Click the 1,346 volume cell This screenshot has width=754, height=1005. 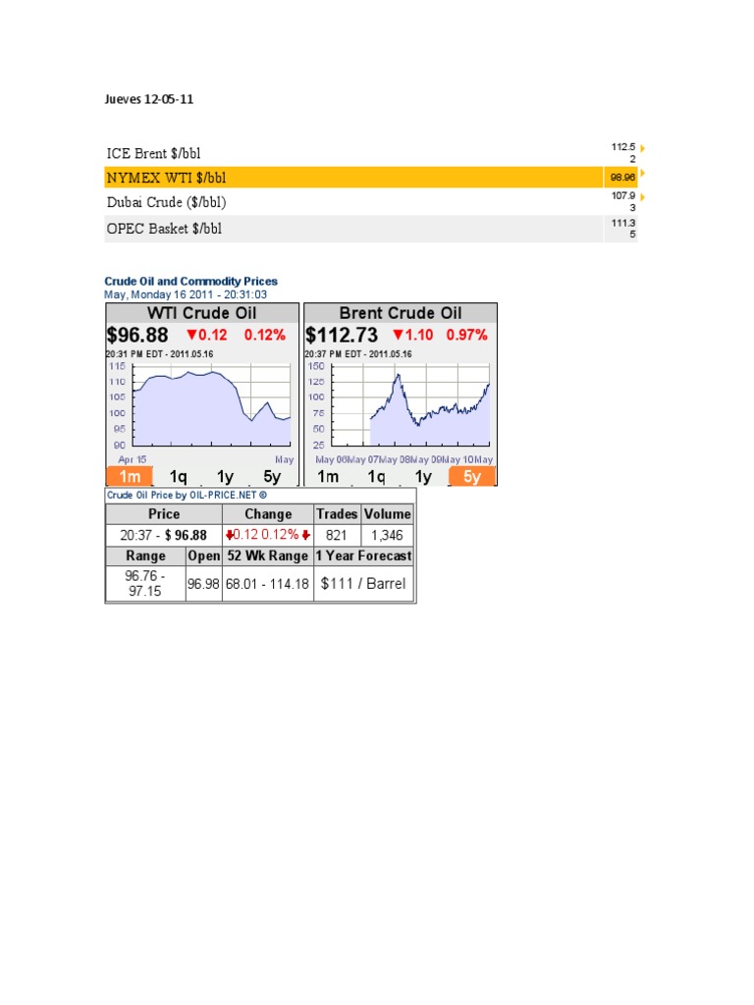(387, 535)
